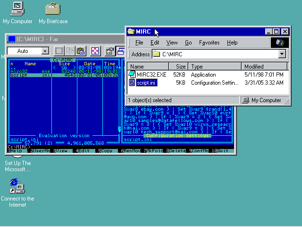302x227 pixels.
Task: Click 6RenMov in Far function key bar
Action: (x=131, y=151)
